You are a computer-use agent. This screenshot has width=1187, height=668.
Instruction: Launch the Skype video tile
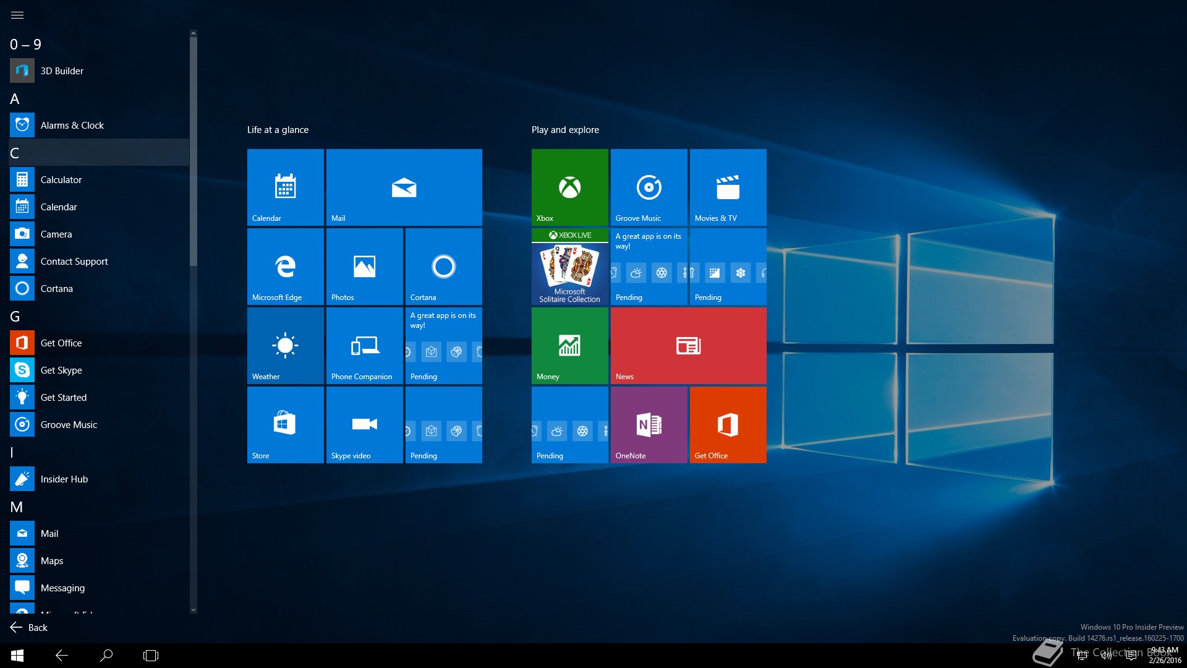point(365,425)
